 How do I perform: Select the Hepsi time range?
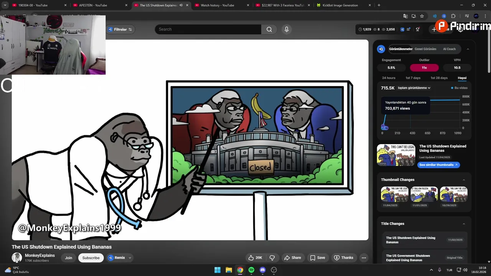pyautogui.click(x=462, y=78)
